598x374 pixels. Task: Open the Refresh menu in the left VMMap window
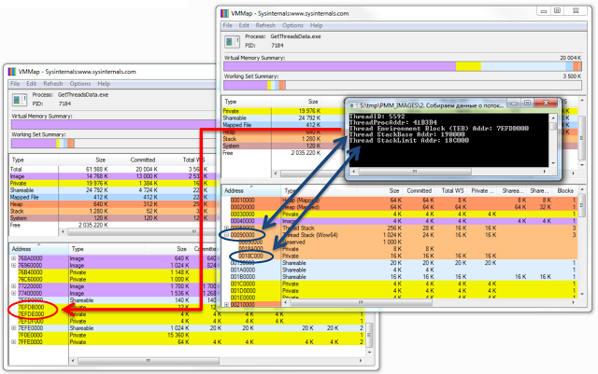pos(53,84)
